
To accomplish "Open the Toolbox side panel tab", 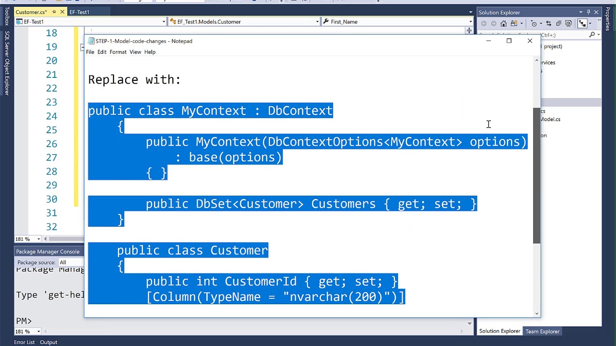I will click(7, 15).
